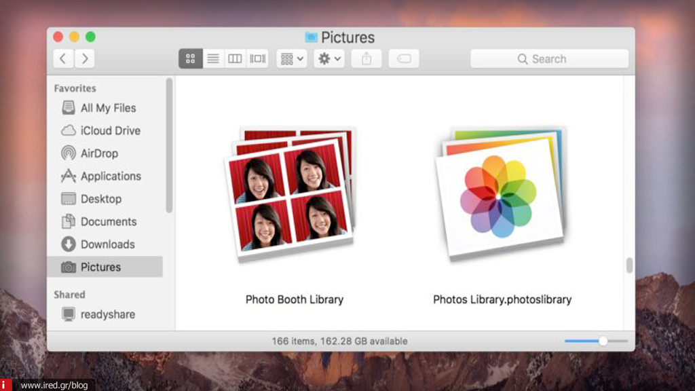Click the Search field

549,59
